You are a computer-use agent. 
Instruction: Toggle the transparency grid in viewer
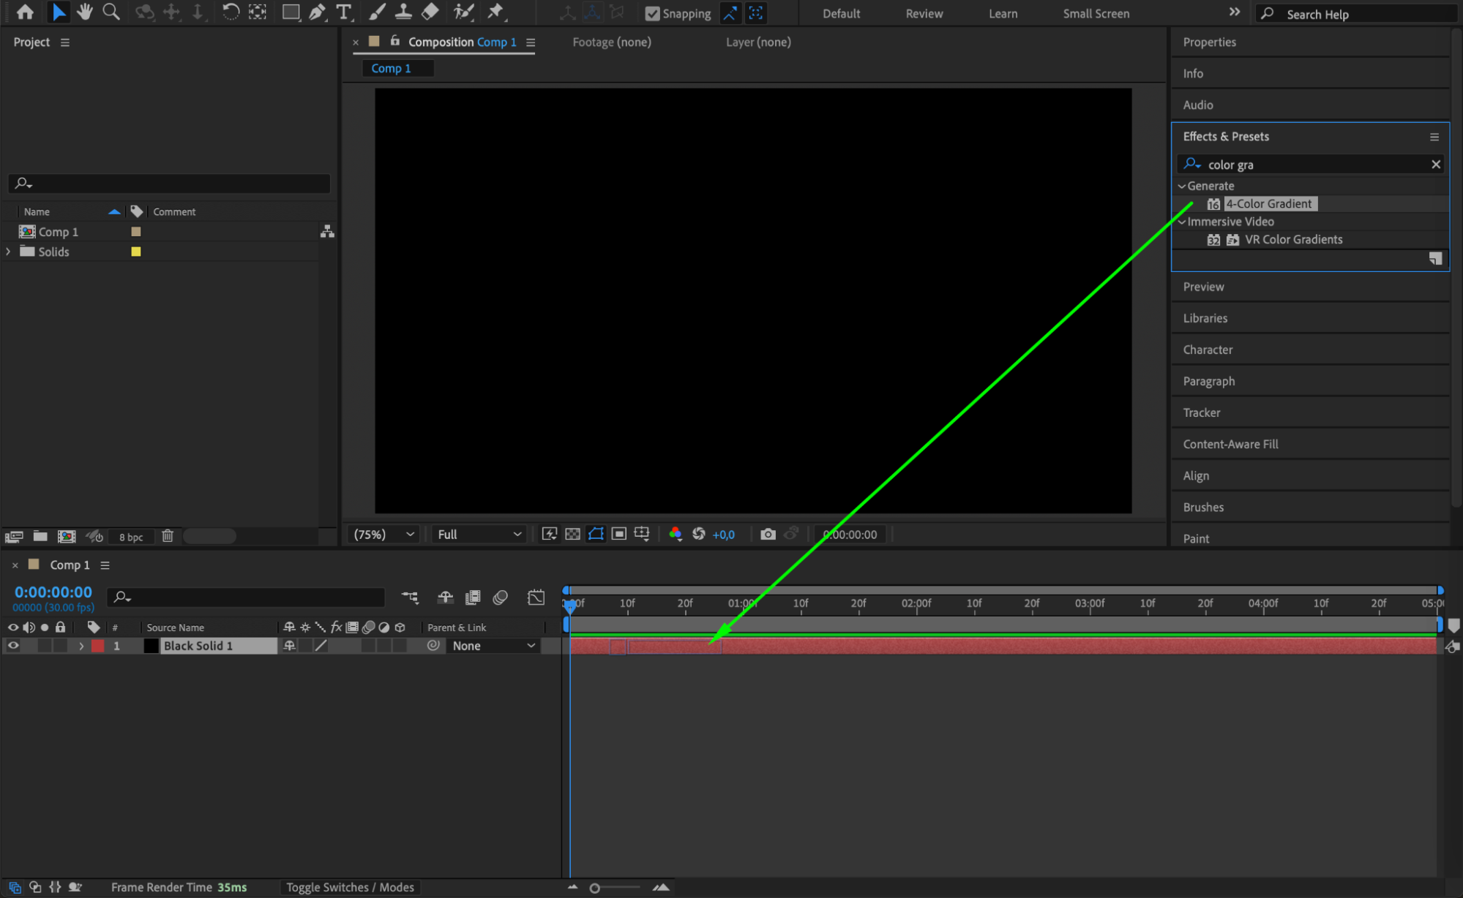click(x=572, y=534)
